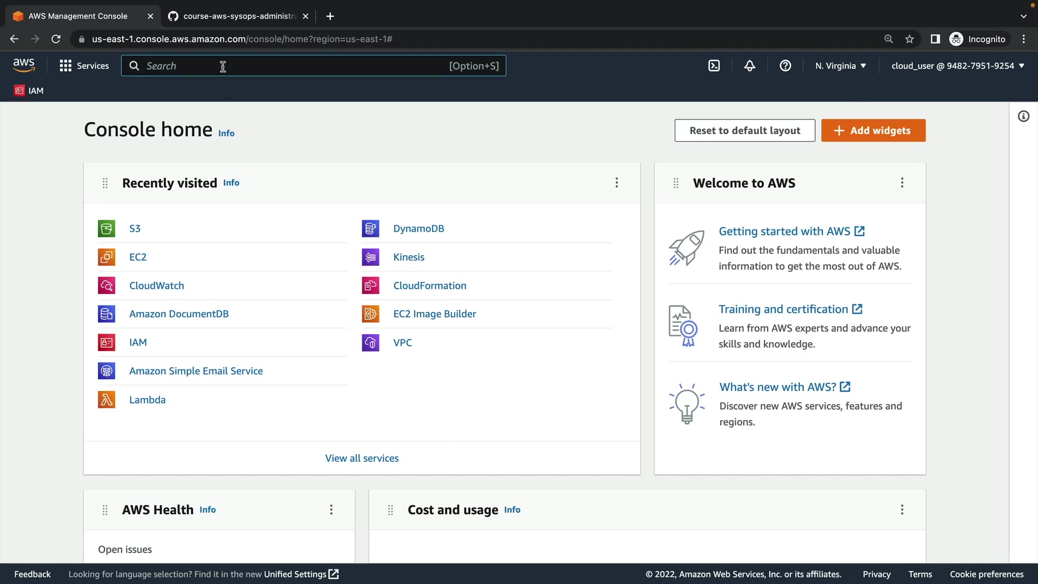1038x584 pixels.
Task: Click the DynamoDB service icon
Action: 370,229
